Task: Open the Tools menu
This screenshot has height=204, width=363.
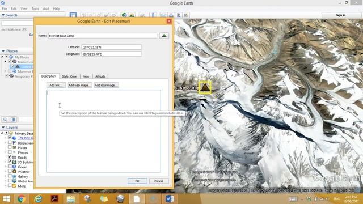Action: 35,8
